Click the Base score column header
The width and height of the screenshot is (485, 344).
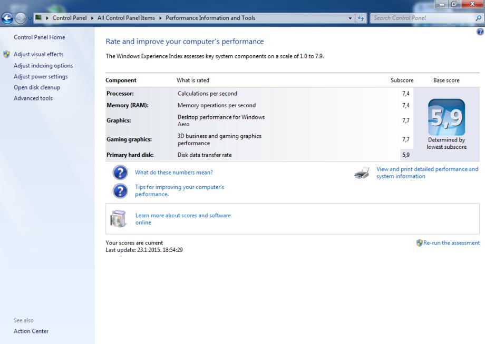click(446, 80)
